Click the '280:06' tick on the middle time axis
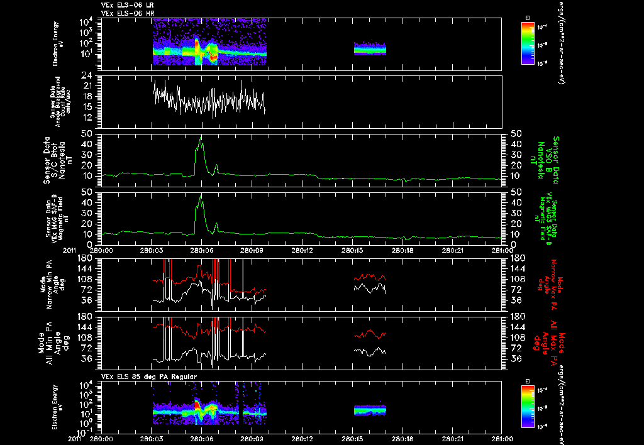The height and width of the screenshot is (445, 644). (202, 250)
